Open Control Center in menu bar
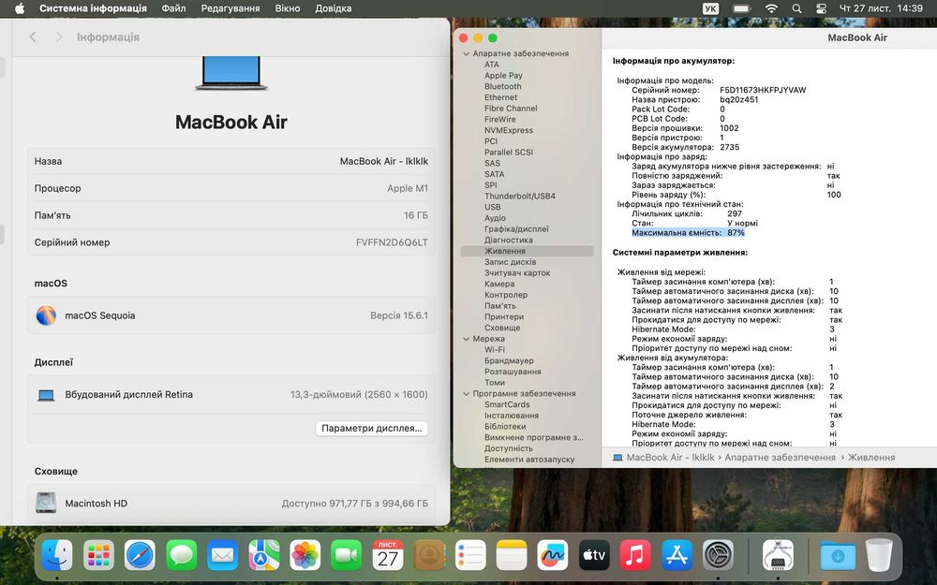This screenshot has height=585, width=937. (x=821, y=8)
